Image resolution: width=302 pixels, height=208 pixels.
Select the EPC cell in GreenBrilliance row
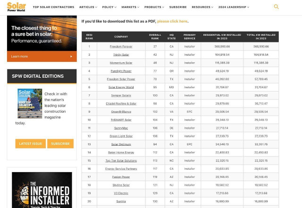coord(189,112)
